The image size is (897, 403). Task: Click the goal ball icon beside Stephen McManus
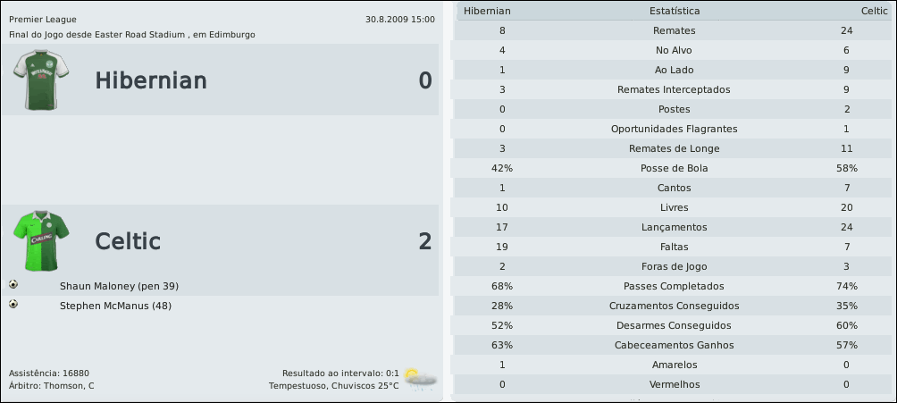tap(13, 304)
